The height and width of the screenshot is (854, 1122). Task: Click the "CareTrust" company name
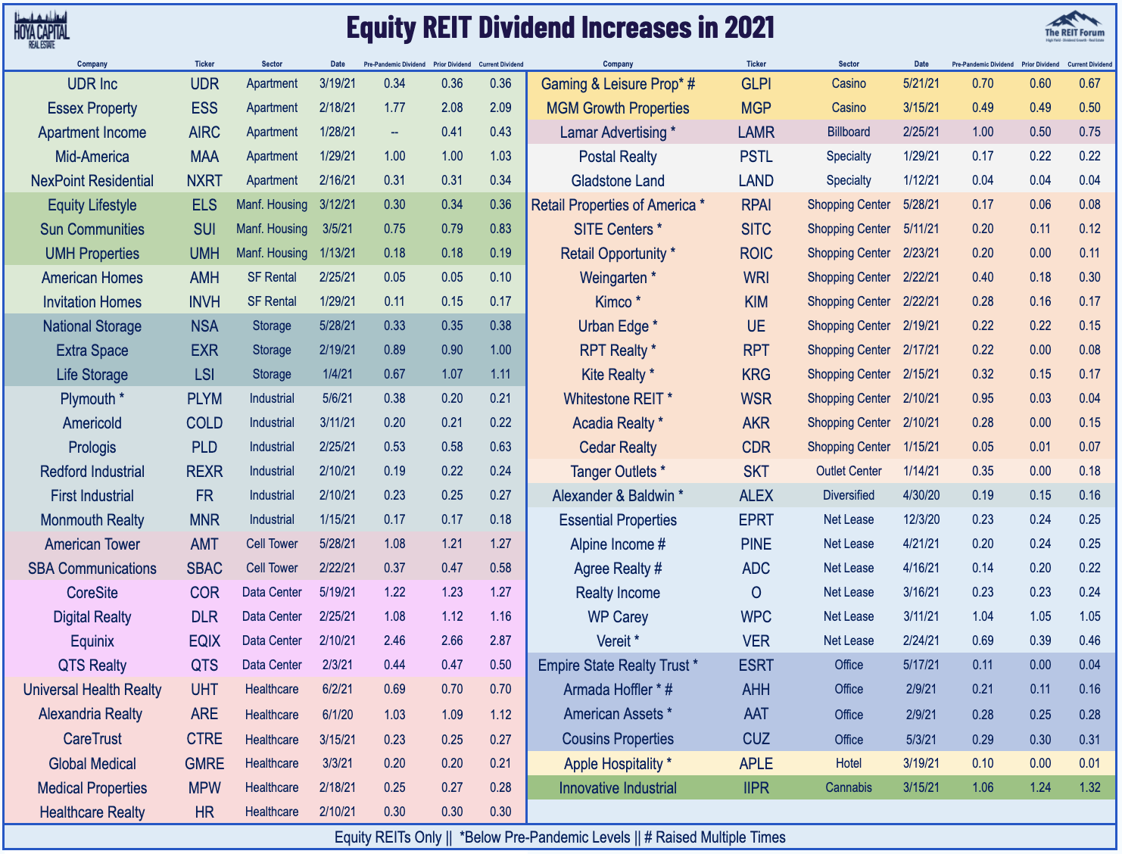coord(92,739)
